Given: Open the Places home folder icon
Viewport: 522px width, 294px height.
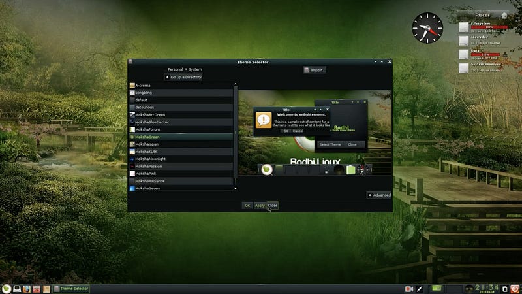Looking at the screenshot, I should (504, 15).
